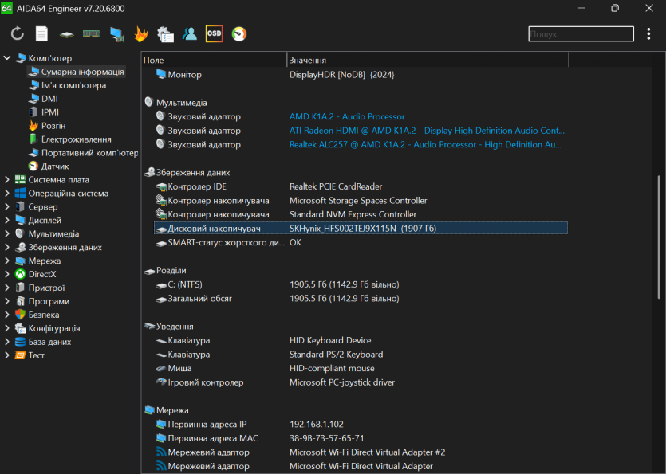Click the Refresh toolbar icon
The width and height of the screenshot is (666, 474).
(17, 34)
